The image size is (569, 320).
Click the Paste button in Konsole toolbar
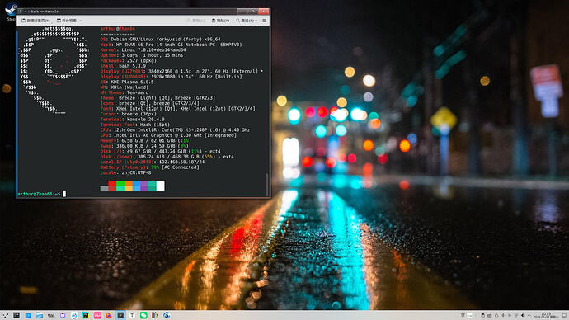coord(221,21)
